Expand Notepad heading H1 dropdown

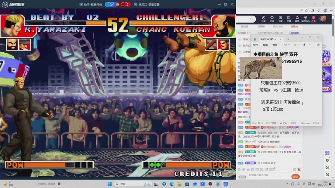tap(286, 45)
